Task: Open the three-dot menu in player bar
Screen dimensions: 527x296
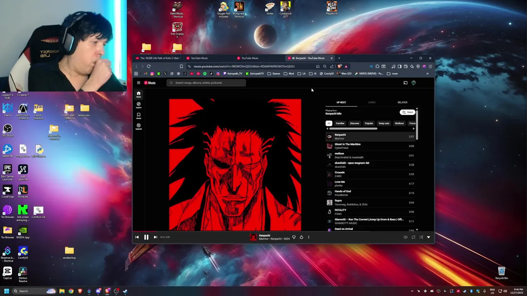Action: (x=308, y=237)
